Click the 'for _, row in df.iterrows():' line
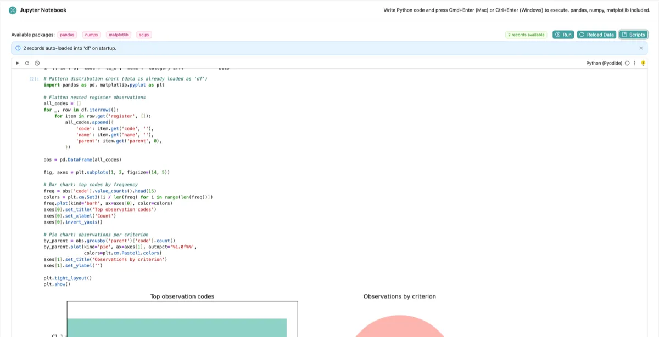The width and height of the screenshot is (659, 337). point(81,110)
